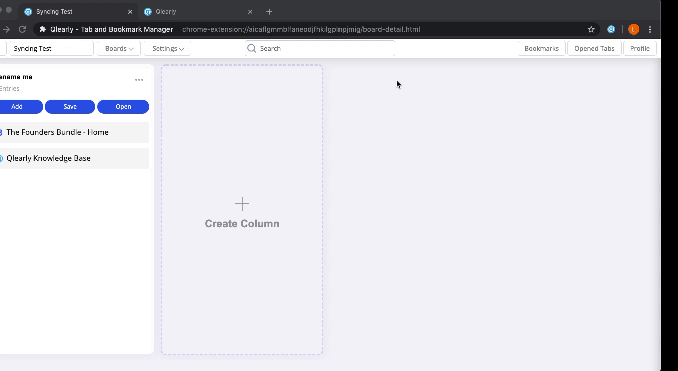Edit the Syncing Test board name field
This screenshot has width=678, height=371.
pyautogui.click(x=52, y=48)
